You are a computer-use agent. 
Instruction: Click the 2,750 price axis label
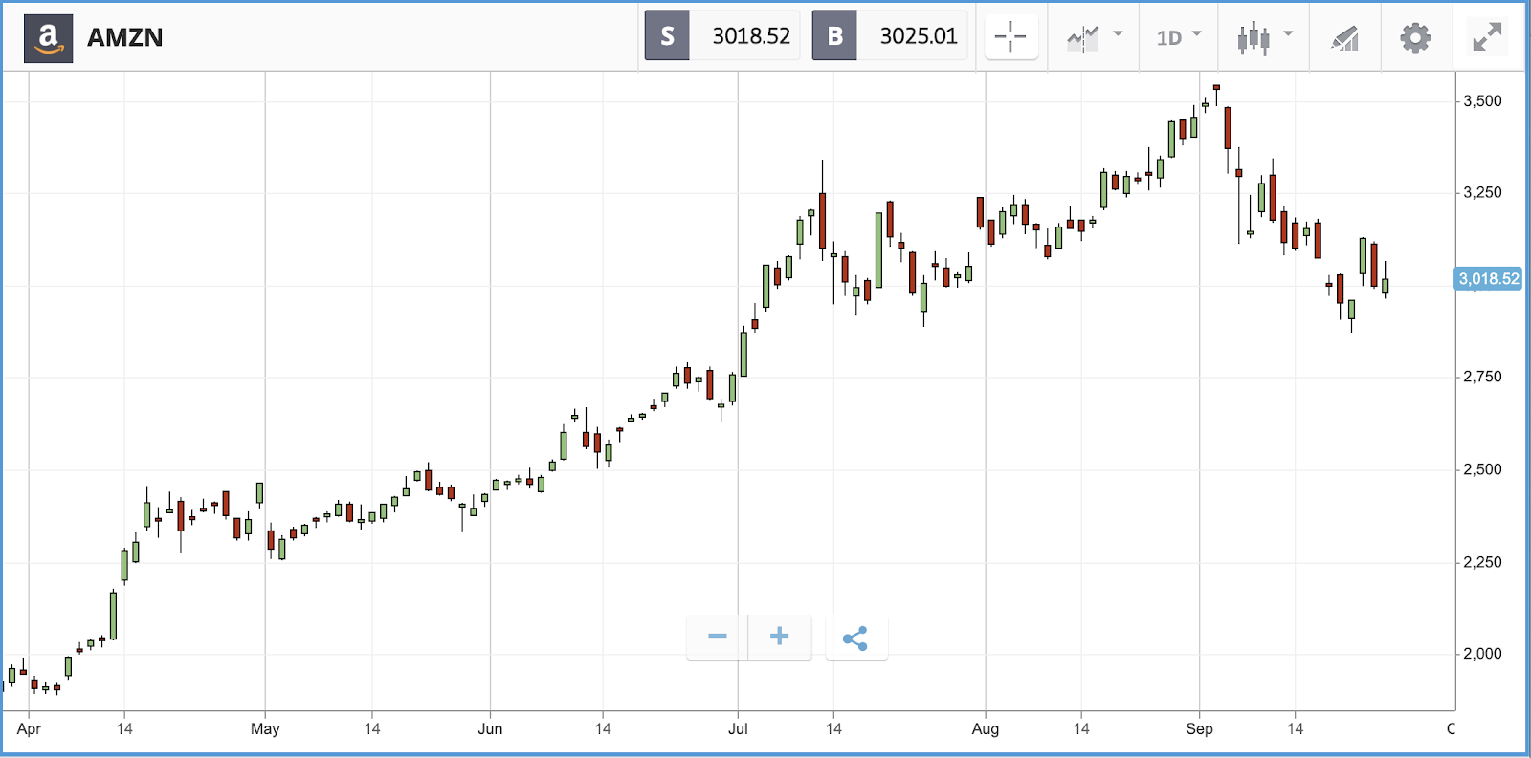1482,378
